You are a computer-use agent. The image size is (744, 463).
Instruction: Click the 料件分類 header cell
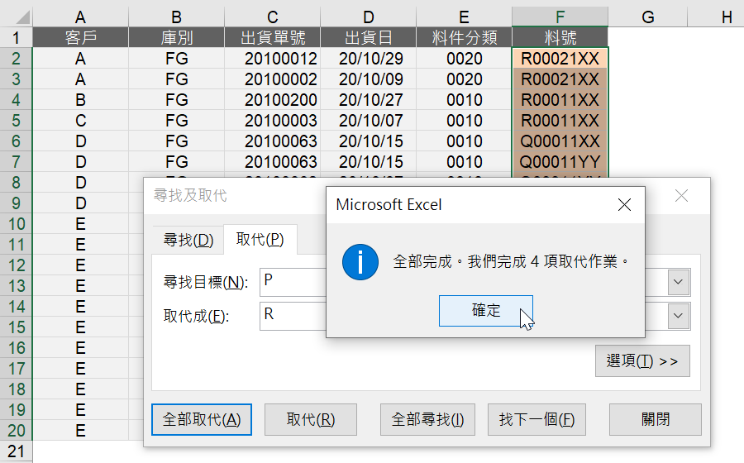464,37
